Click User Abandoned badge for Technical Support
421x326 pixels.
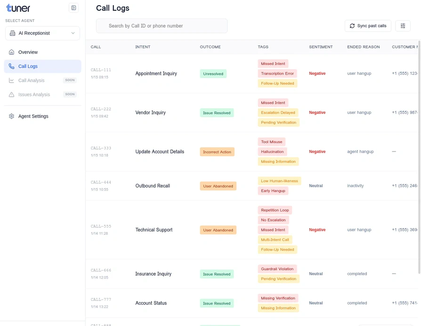tap(218, 230)
